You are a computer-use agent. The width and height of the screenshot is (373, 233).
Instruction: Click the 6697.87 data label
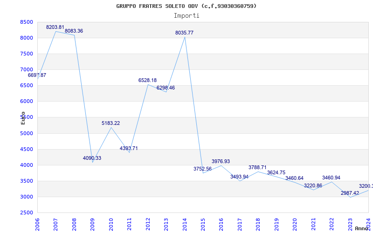pos(37,75)
